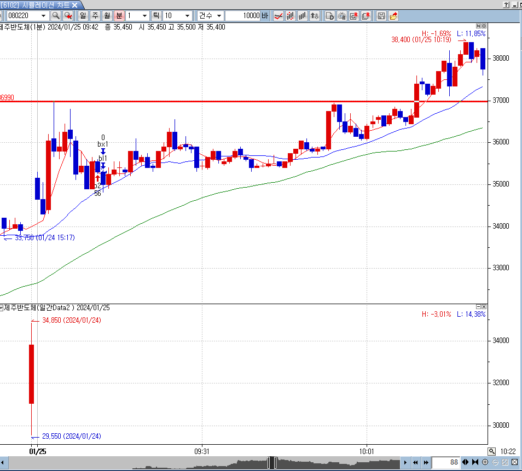Viewport: 522px width, 471px height.
Task: Click the chart timeline scrollbar handle
Action: [272, 463]
